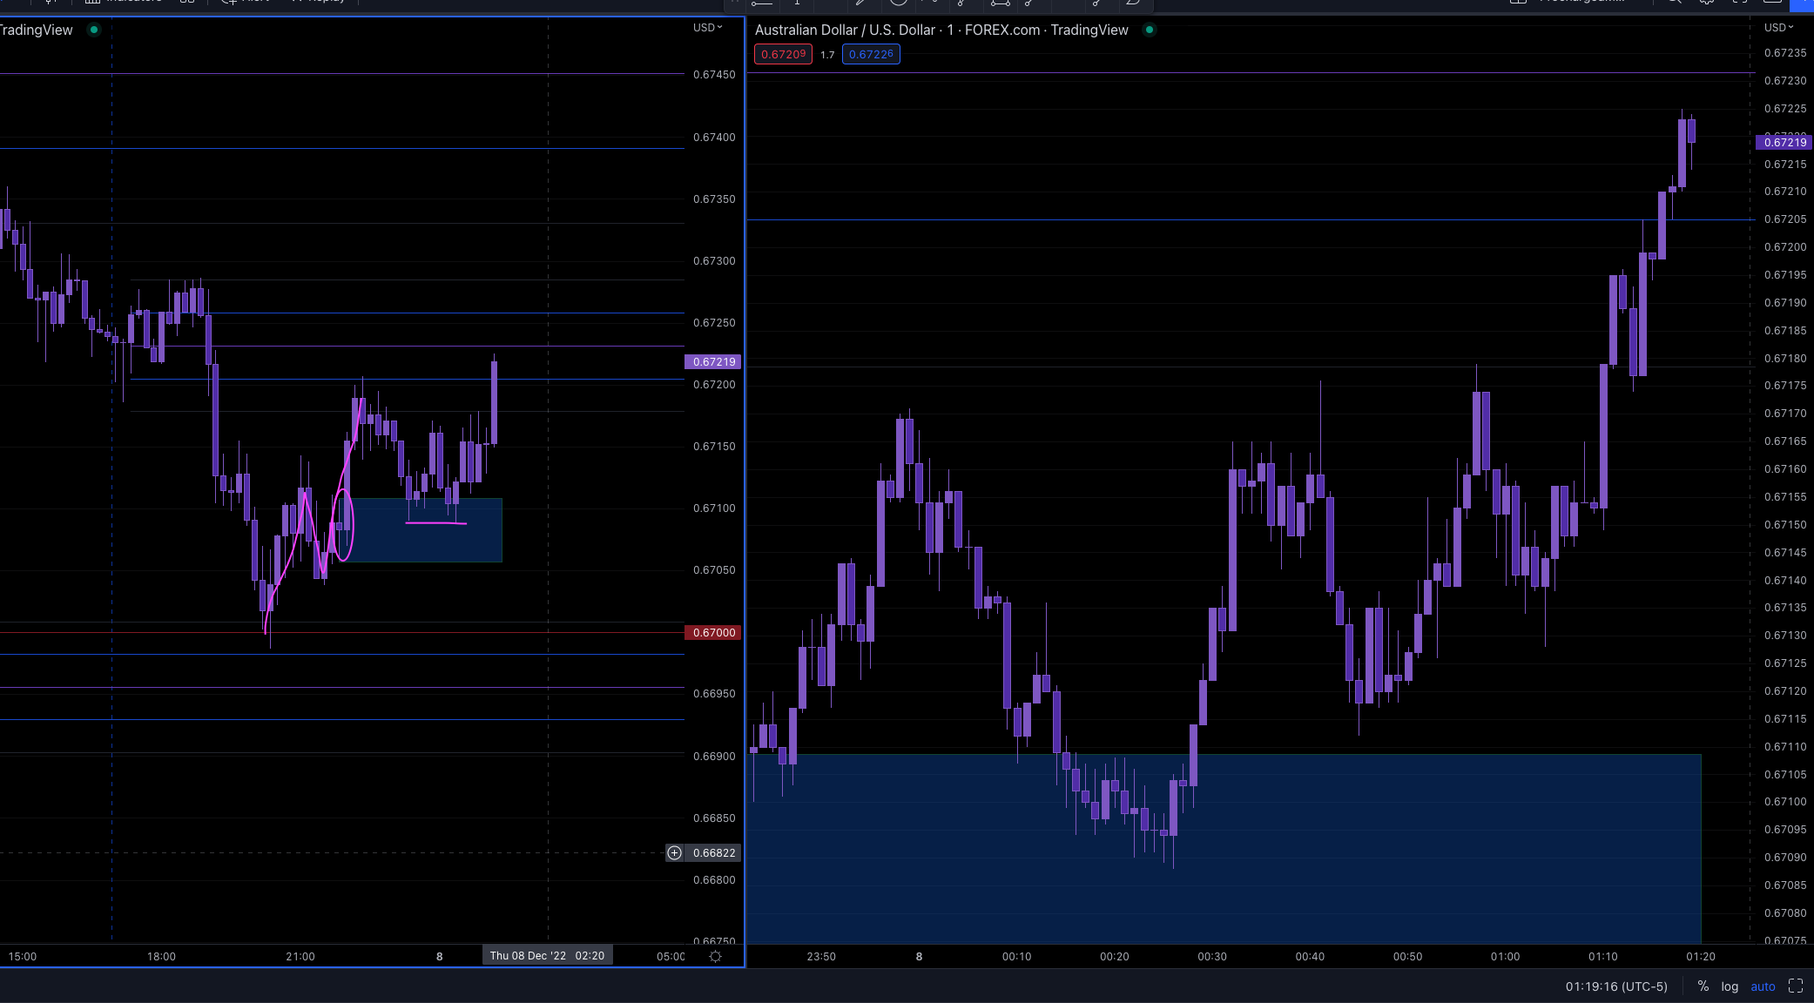
Task: Open the Thu 08 Dec '22 date navigation
Action: [x=547, y=955]
